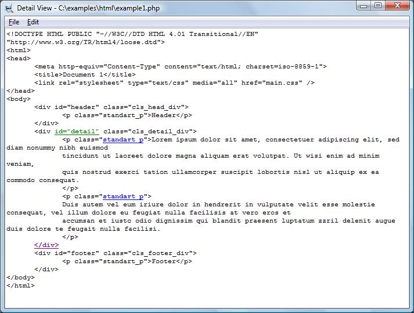Place cursor on the DOCTYPE declaration line
Viewport: 414px width, 313px height.
[x=132, y=34]
